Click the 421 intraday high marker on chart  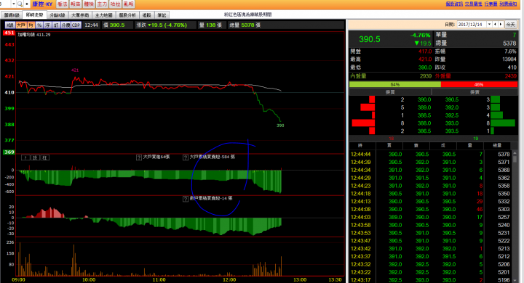[75, 70]
